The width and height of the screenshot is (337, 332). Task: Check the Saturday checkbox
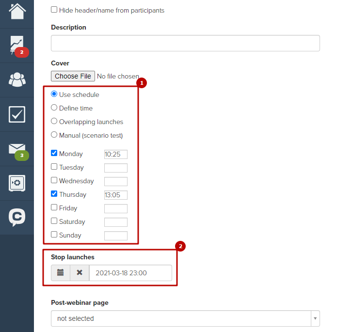coord(54,221)
